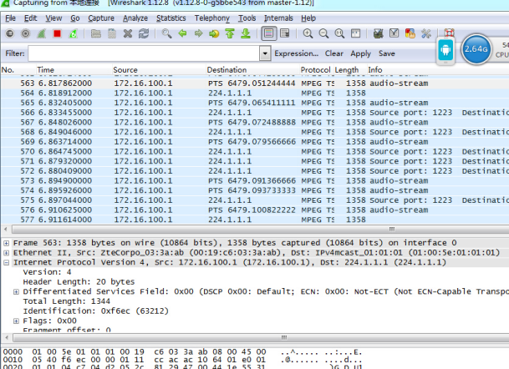The image size is (509, 369).
Task: Click the Save filter button
Action: point(387,53)
